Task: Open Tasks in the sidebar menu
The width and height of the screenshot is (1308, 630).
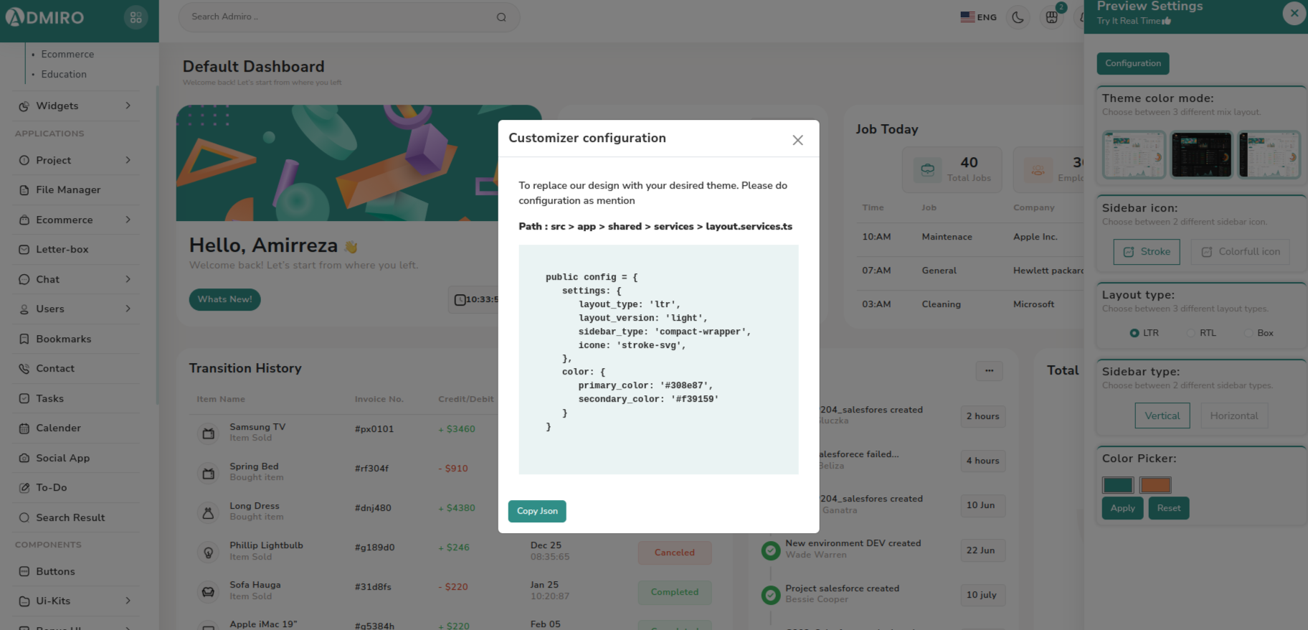Action: [49, 399]
